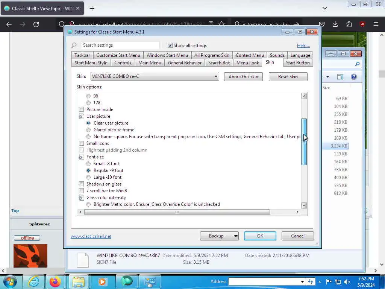
Task: Select 96 size radio option
Action: [x=88, y=96]
